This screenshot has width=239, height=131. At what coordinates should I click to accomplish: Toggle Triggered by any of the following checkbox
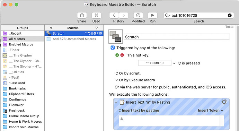point(113,48)
